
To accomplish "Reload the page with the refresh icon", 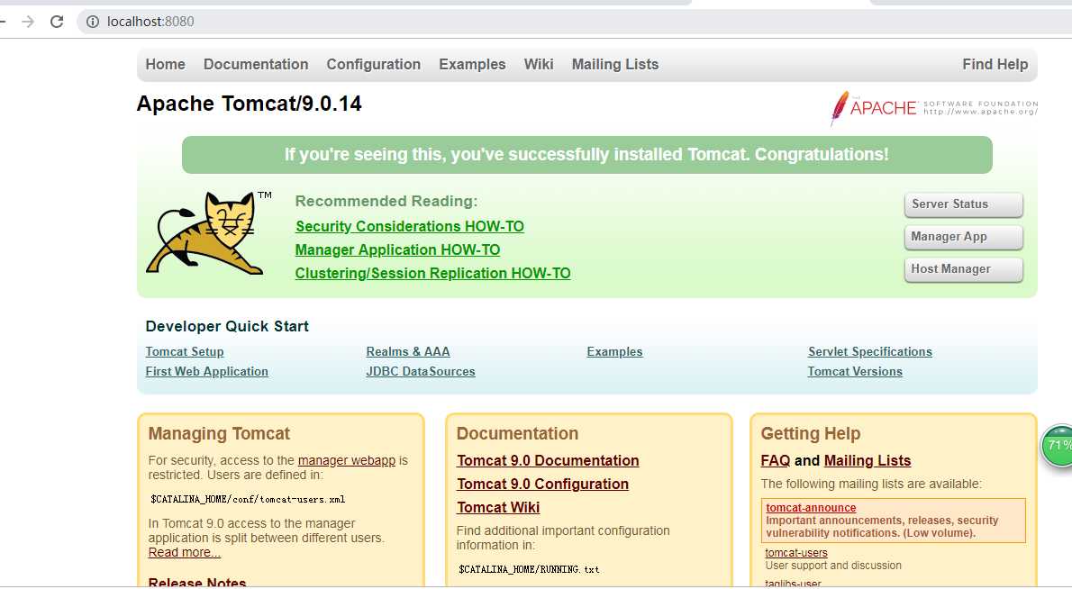I will click(57, 22).
